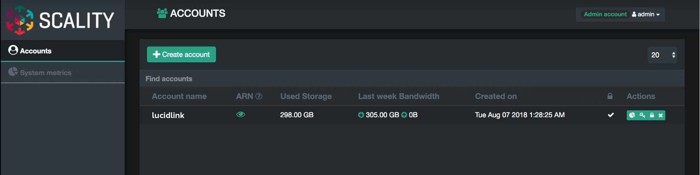Show the ARN via the eye icon

pyautogui.click(x=241, y=114)
